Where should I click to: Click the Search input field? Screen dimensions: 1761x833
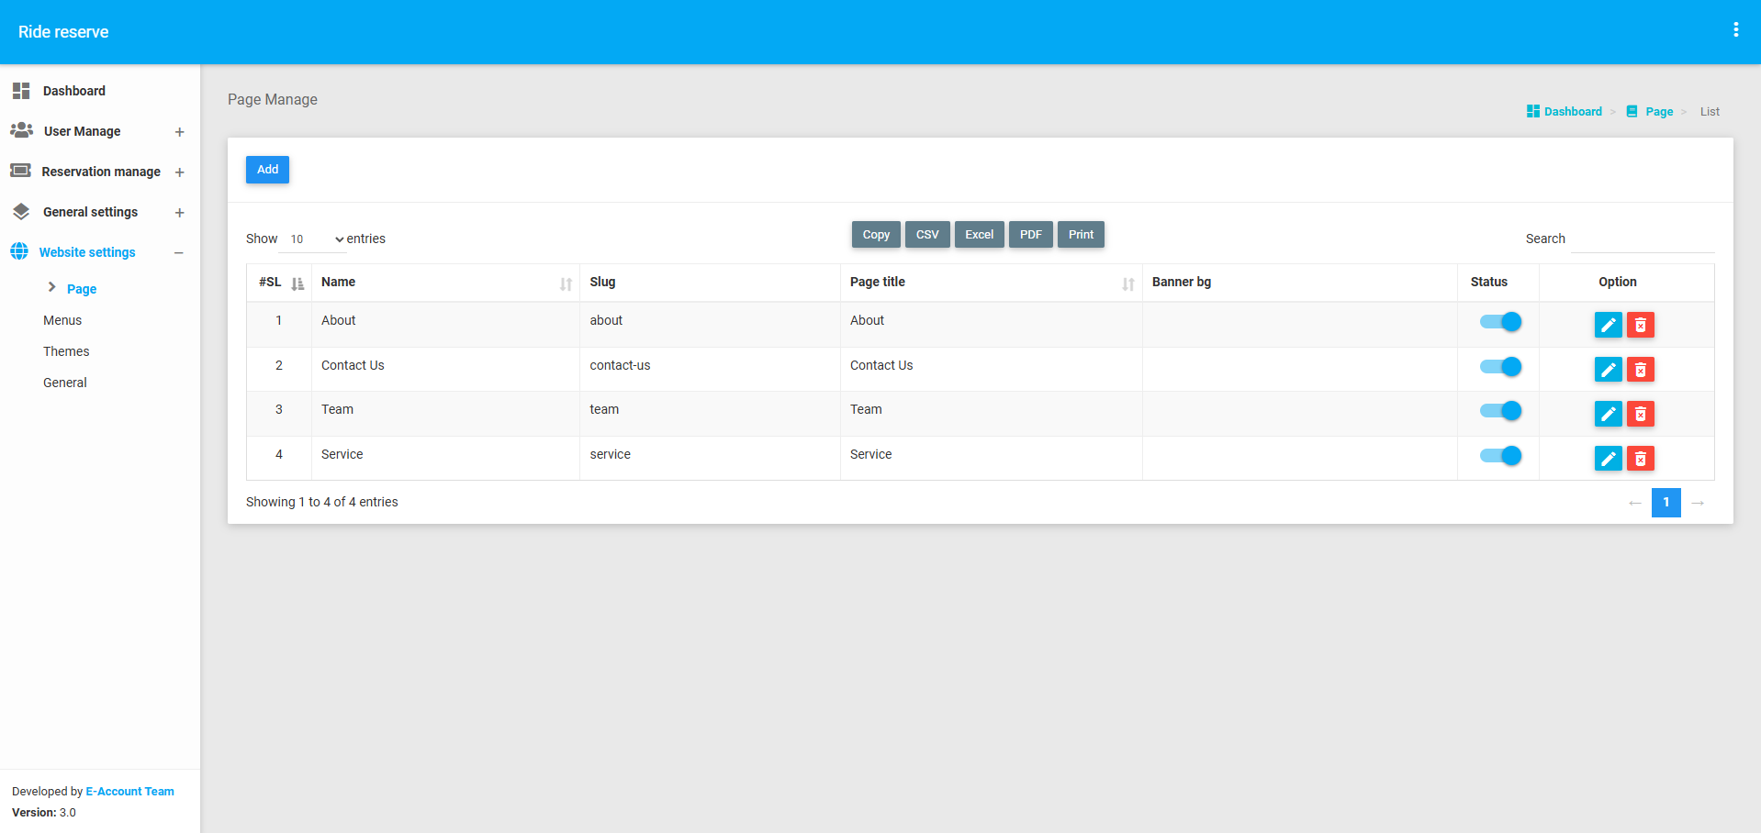1642,239
